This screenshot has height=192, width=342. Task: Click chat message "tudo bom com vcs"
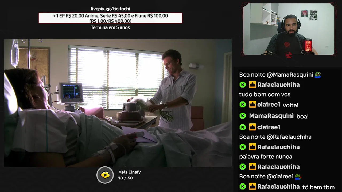tap(265, 94)
